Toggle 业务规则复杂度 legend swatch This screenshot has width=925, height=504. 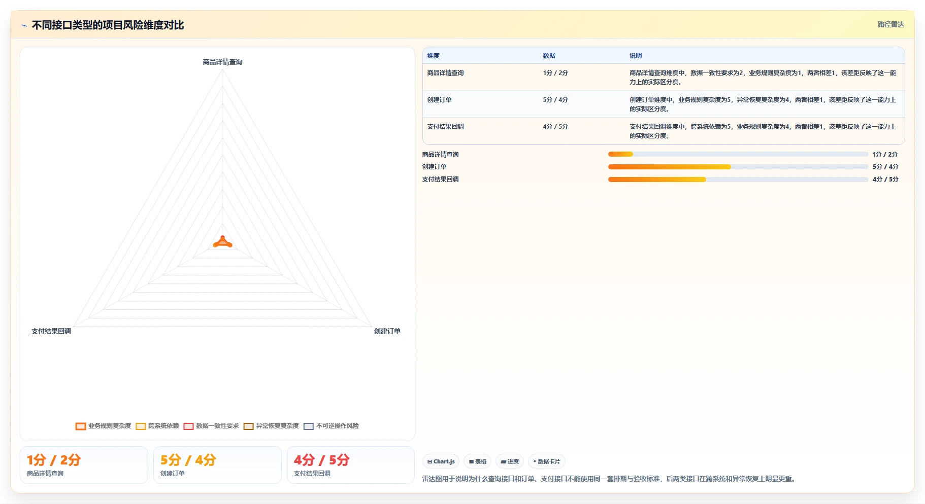(81, 426)
